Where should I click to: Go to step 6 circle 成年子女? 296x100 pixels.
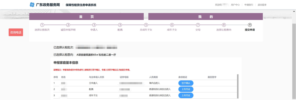tap(172, 25)
